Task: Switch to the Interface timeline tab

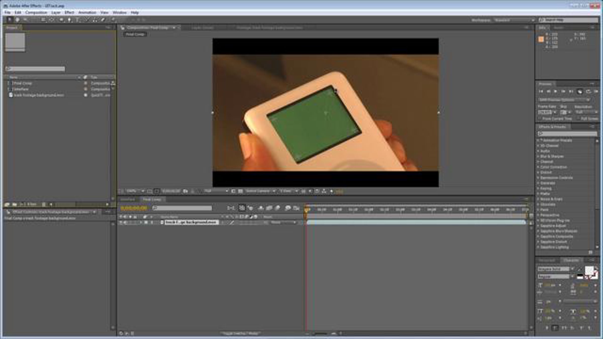Action: tap(128, 199)
